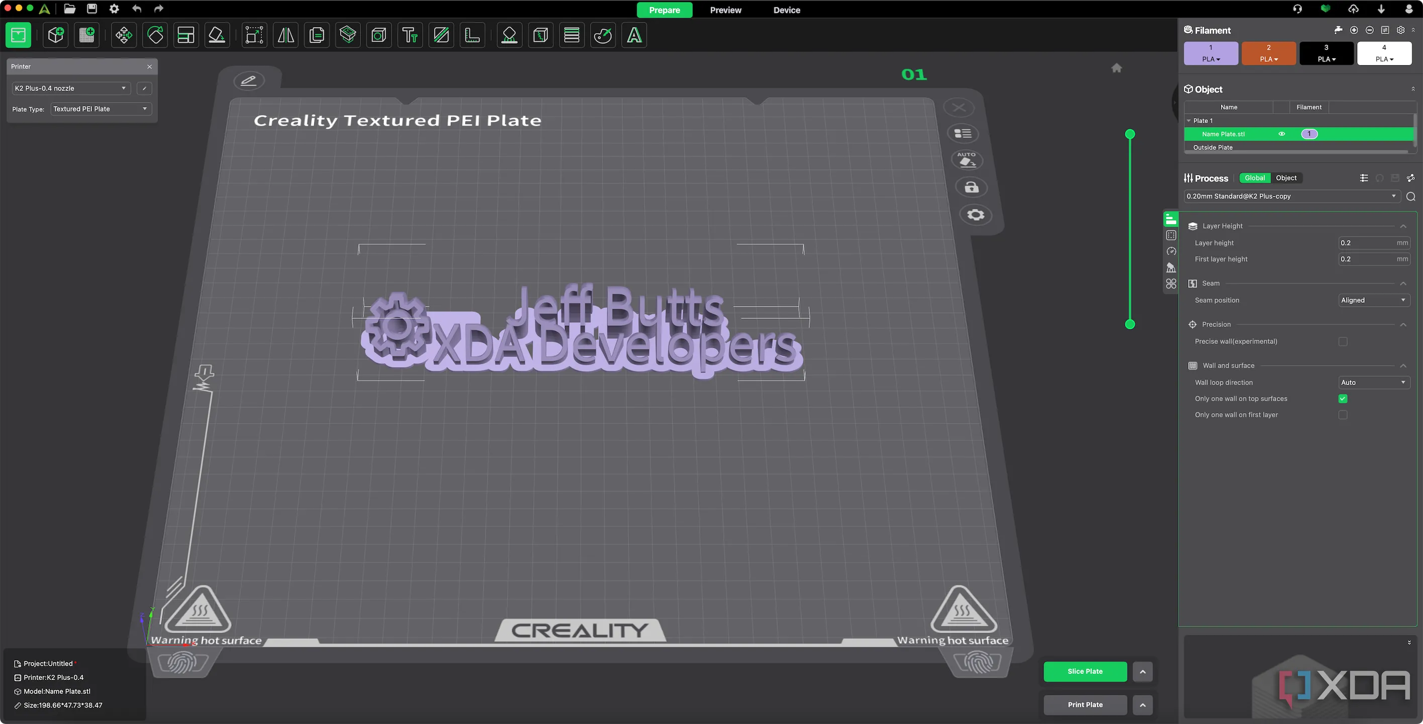Open the plate settings gear icon
This screenshot has width=1423, height=724.
point(976,215)
